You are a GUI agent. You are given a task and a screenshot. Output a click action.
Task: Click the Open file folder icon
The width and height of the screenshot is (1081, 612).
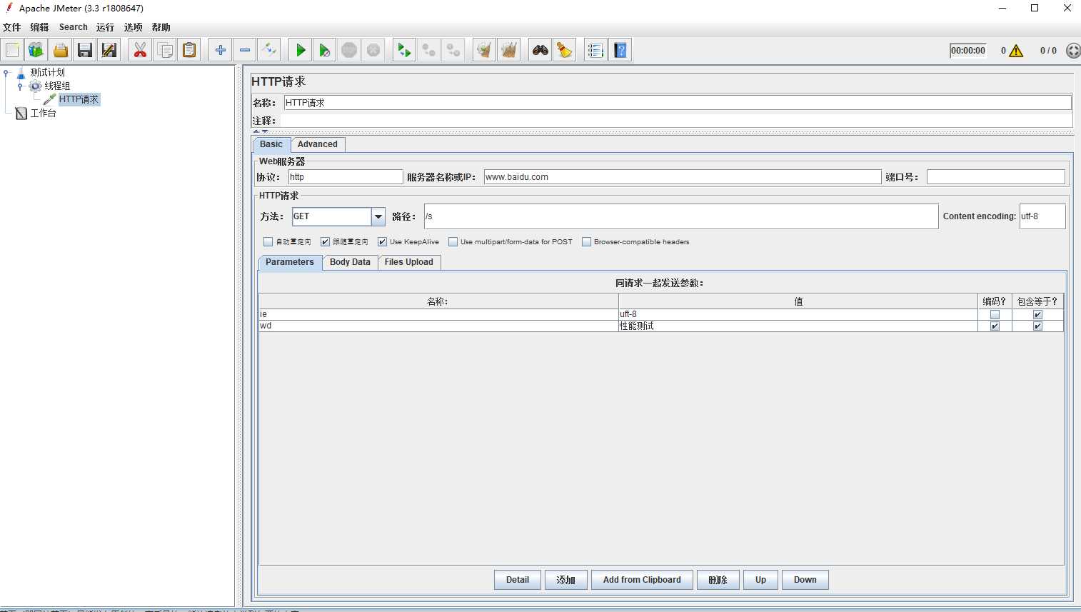[61, 50]
